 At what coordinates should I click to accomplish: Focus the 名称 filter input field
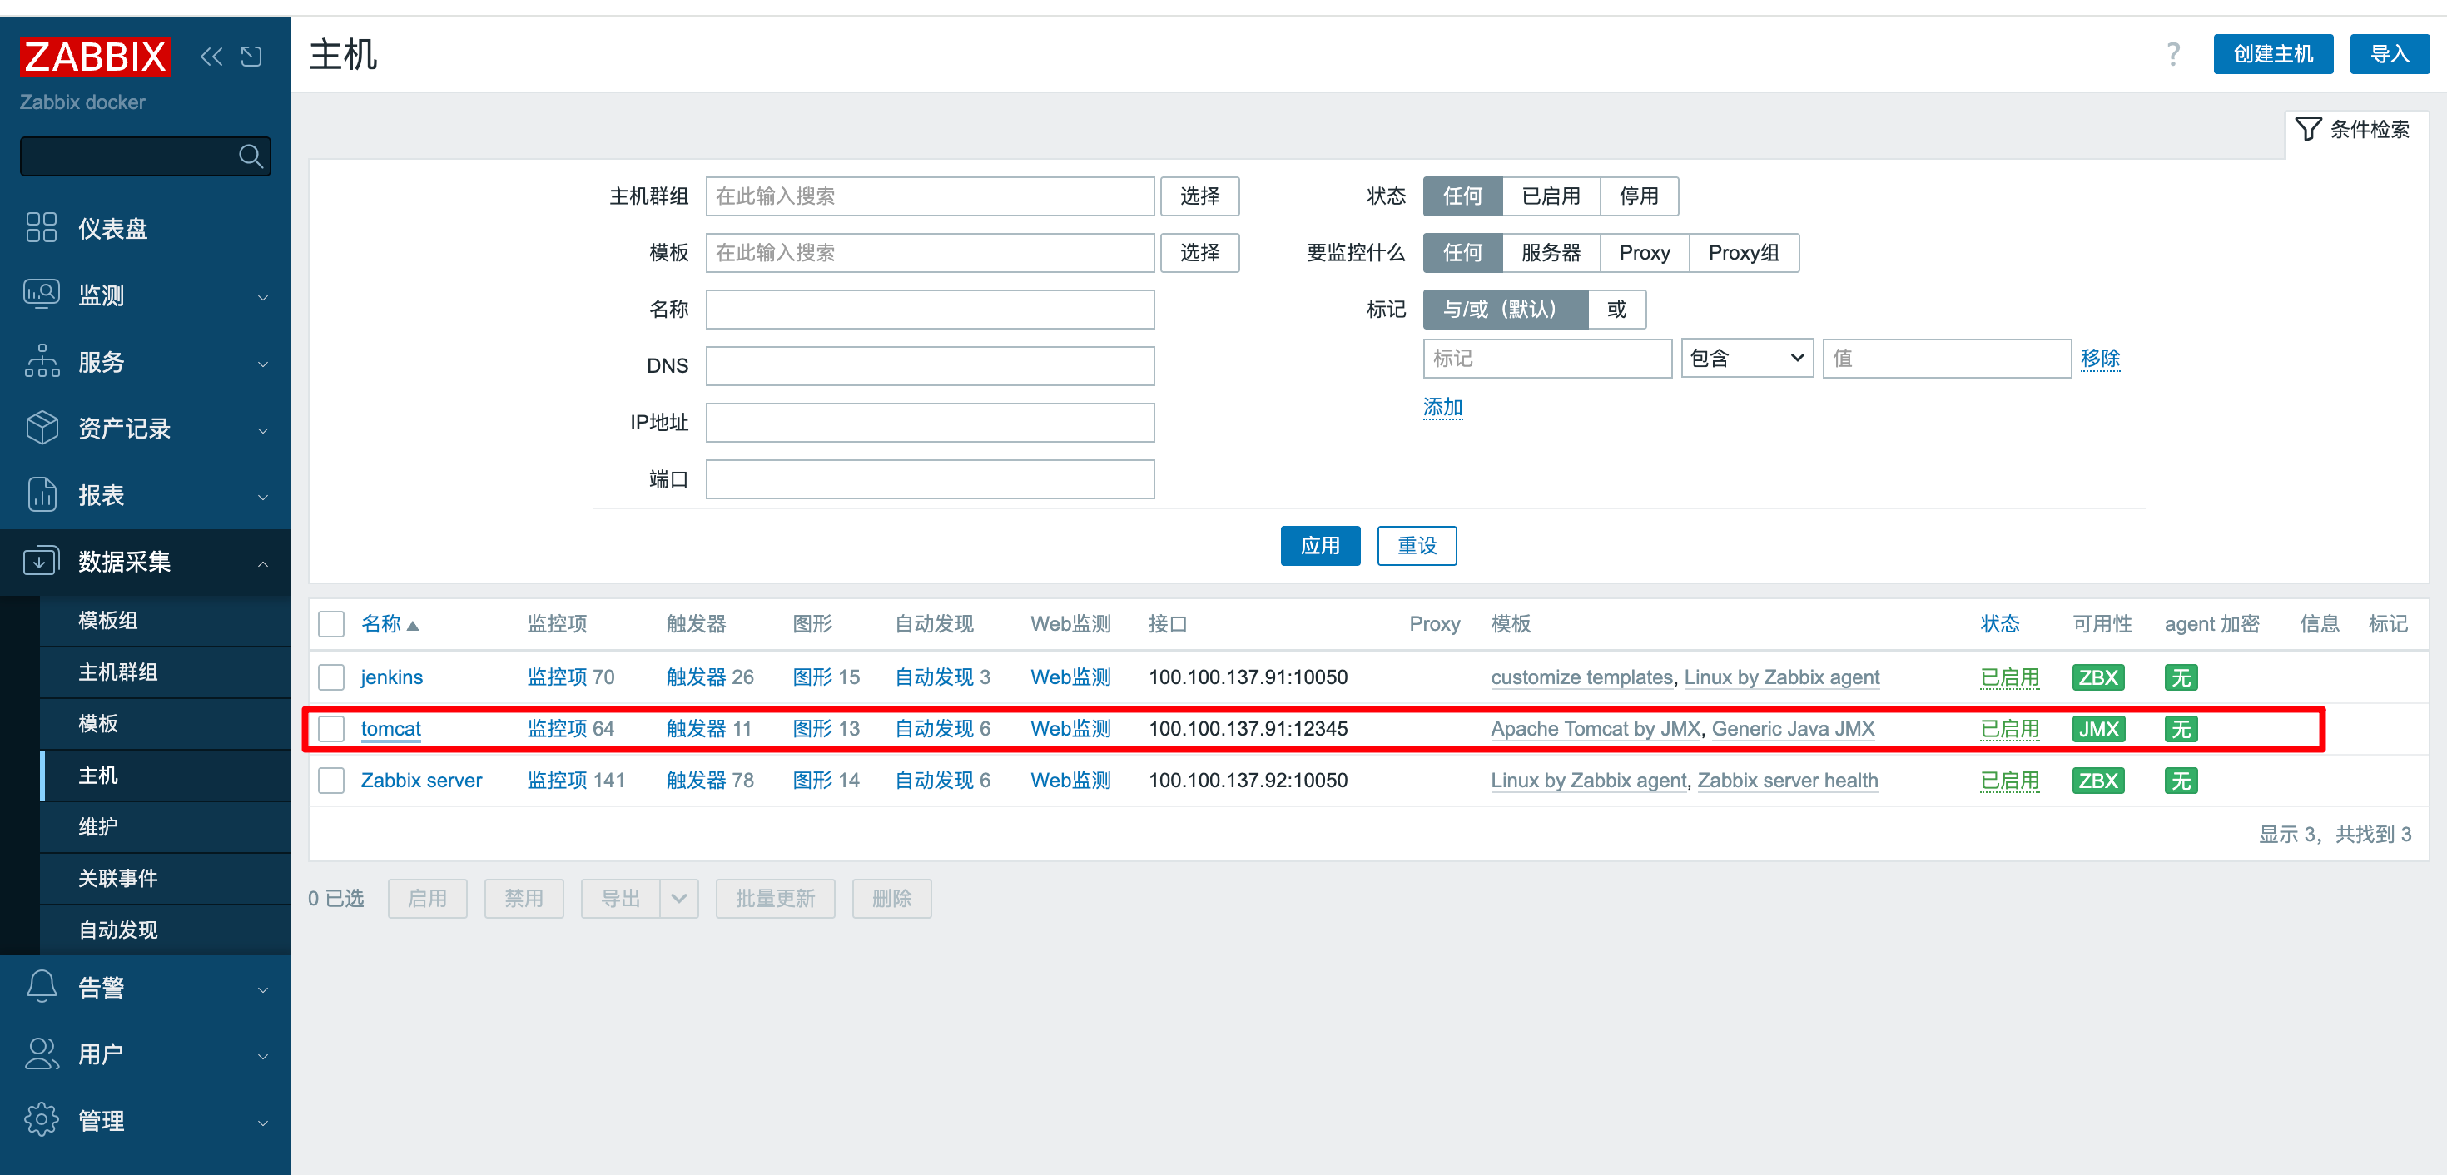pos(929,309)
